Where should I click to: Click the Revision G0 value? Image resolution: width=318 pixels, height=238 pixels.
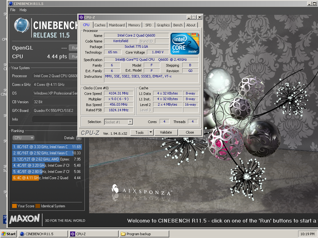(x=190, y=71)
